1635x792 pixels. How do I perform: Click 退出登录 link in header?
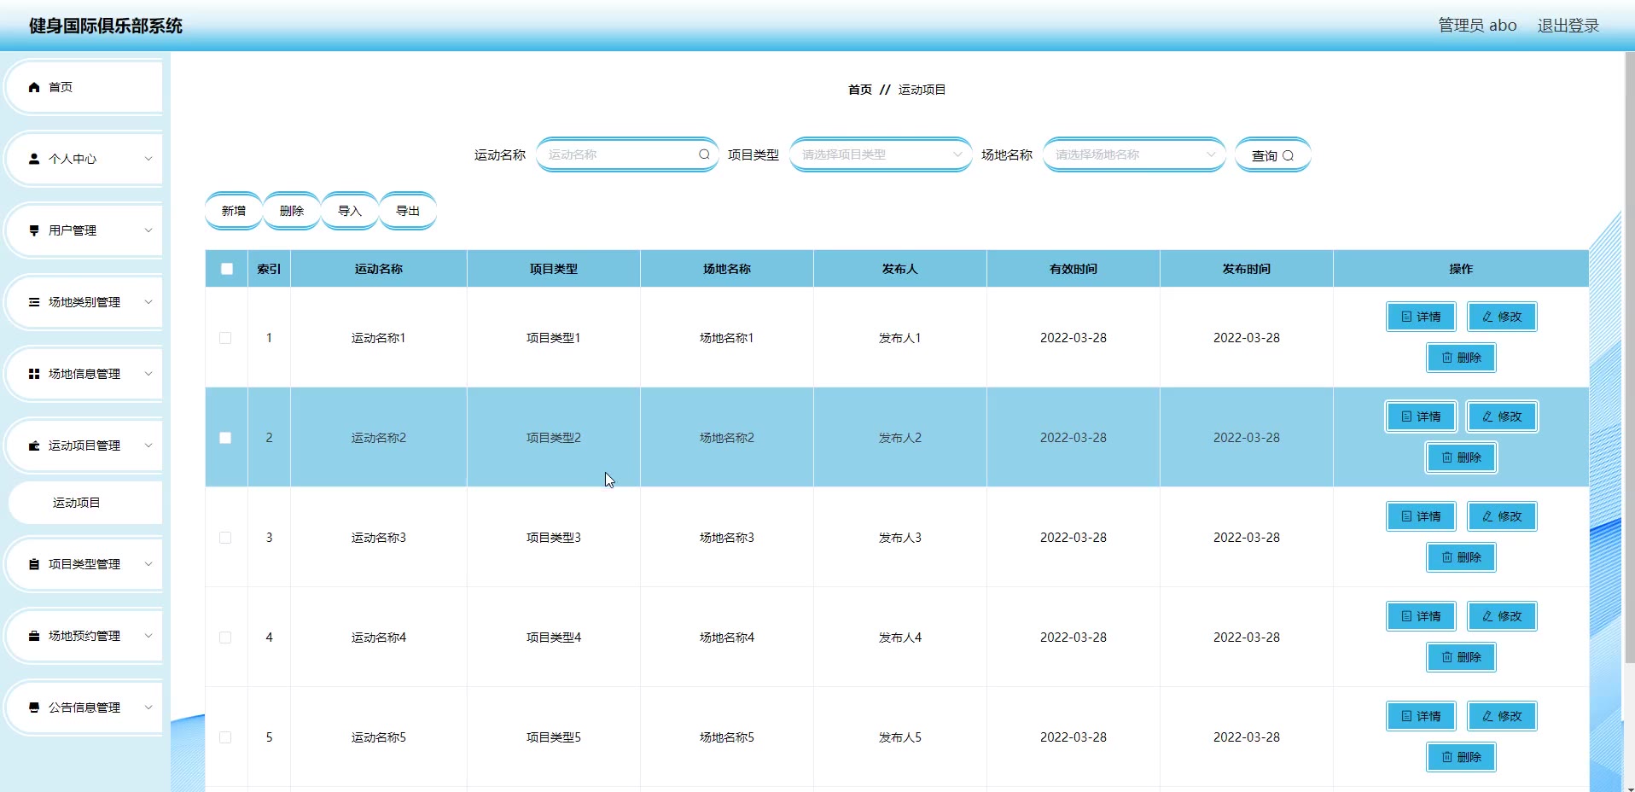click(x=1568, y=26)
